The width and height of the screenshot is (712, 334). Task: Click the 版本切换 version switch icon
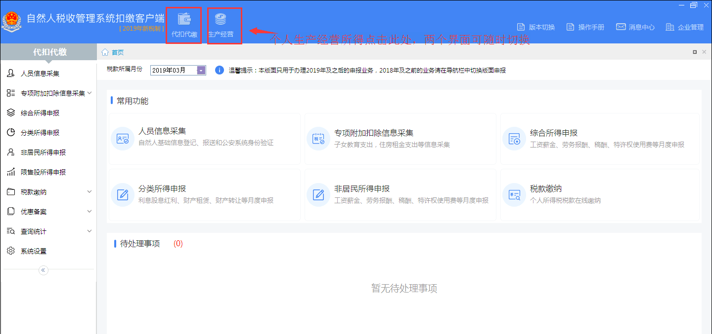pyautogui.click(x=521, y=27)
